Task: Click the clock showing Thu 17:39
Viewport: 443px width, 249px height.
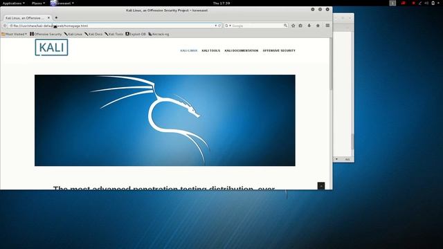Action: pyautogui.click(x=221, y=3)
